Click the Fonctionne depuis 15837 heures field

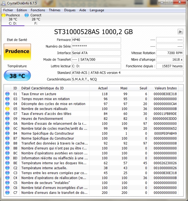coord(170,66)
